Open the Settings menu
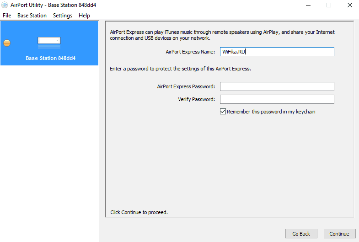 pyautogui.click(x=63, y=16)
